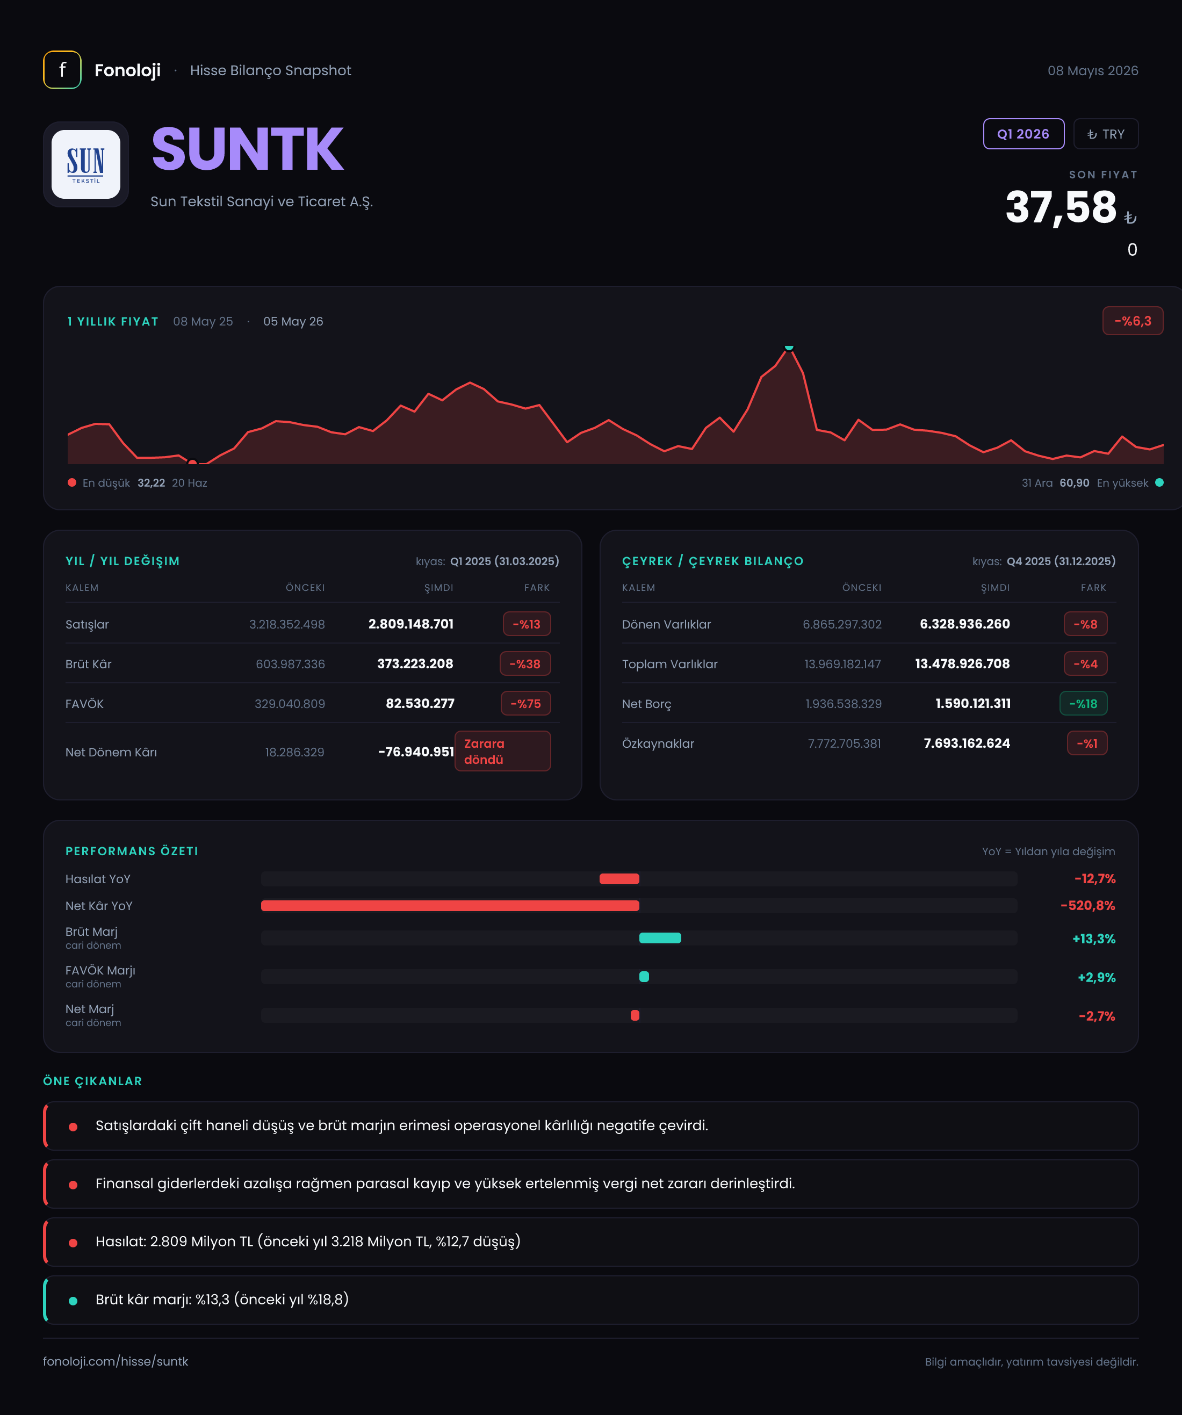The height and width of the screenshot is (1415, 1182).
Task: Click the Özkaynaklar -%1 badge
Action: [x=1087, y=743]
